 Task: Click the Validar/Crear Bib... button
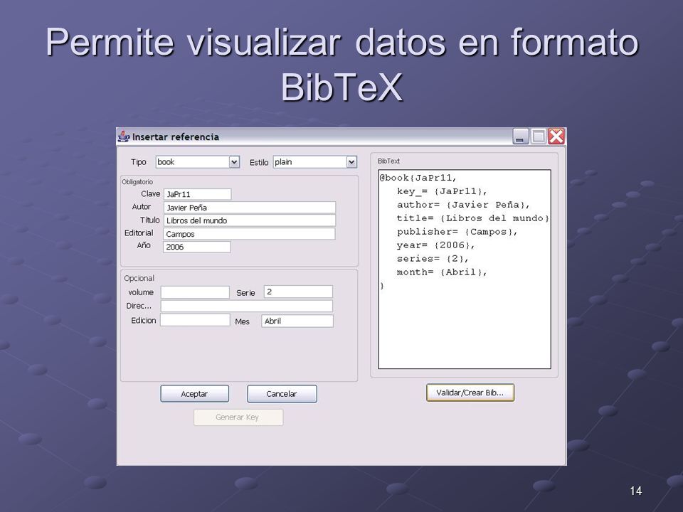coord(470,393)
